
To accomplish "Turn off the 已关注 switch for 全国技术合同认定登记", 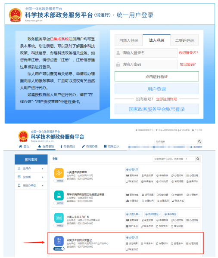I will pyautogui.click(x=59, y=249).
